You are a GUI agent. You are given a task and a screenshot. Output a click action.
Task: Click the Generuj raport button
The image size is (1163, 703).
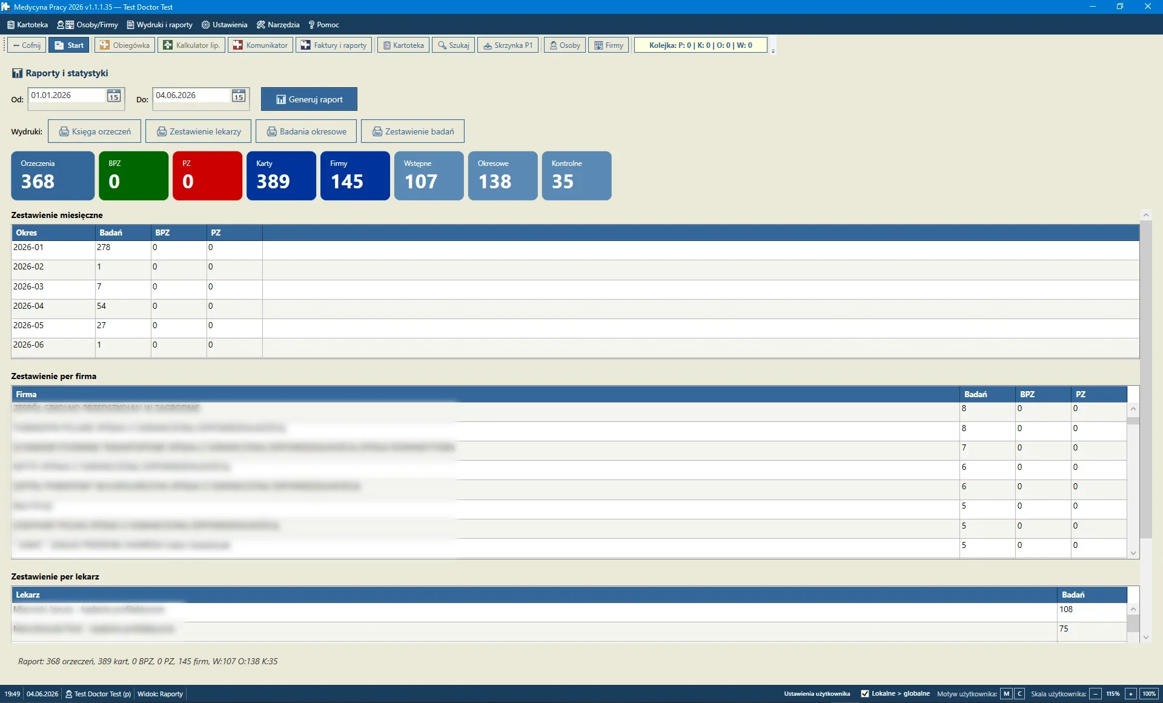309,99
